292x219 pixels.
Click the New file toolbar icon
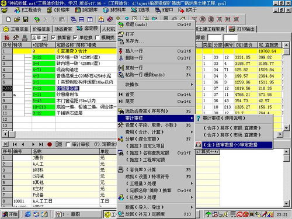coord(8,19)
